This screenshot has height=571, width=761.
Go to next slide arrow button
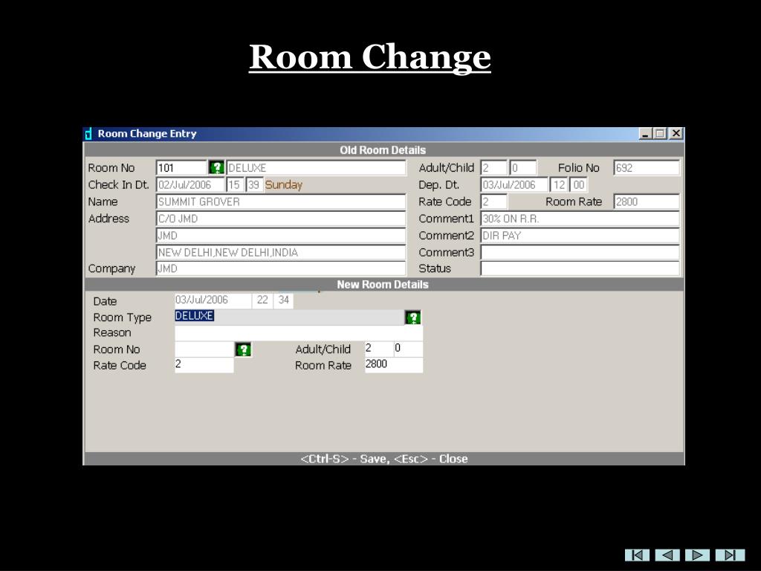click(697, 555)
